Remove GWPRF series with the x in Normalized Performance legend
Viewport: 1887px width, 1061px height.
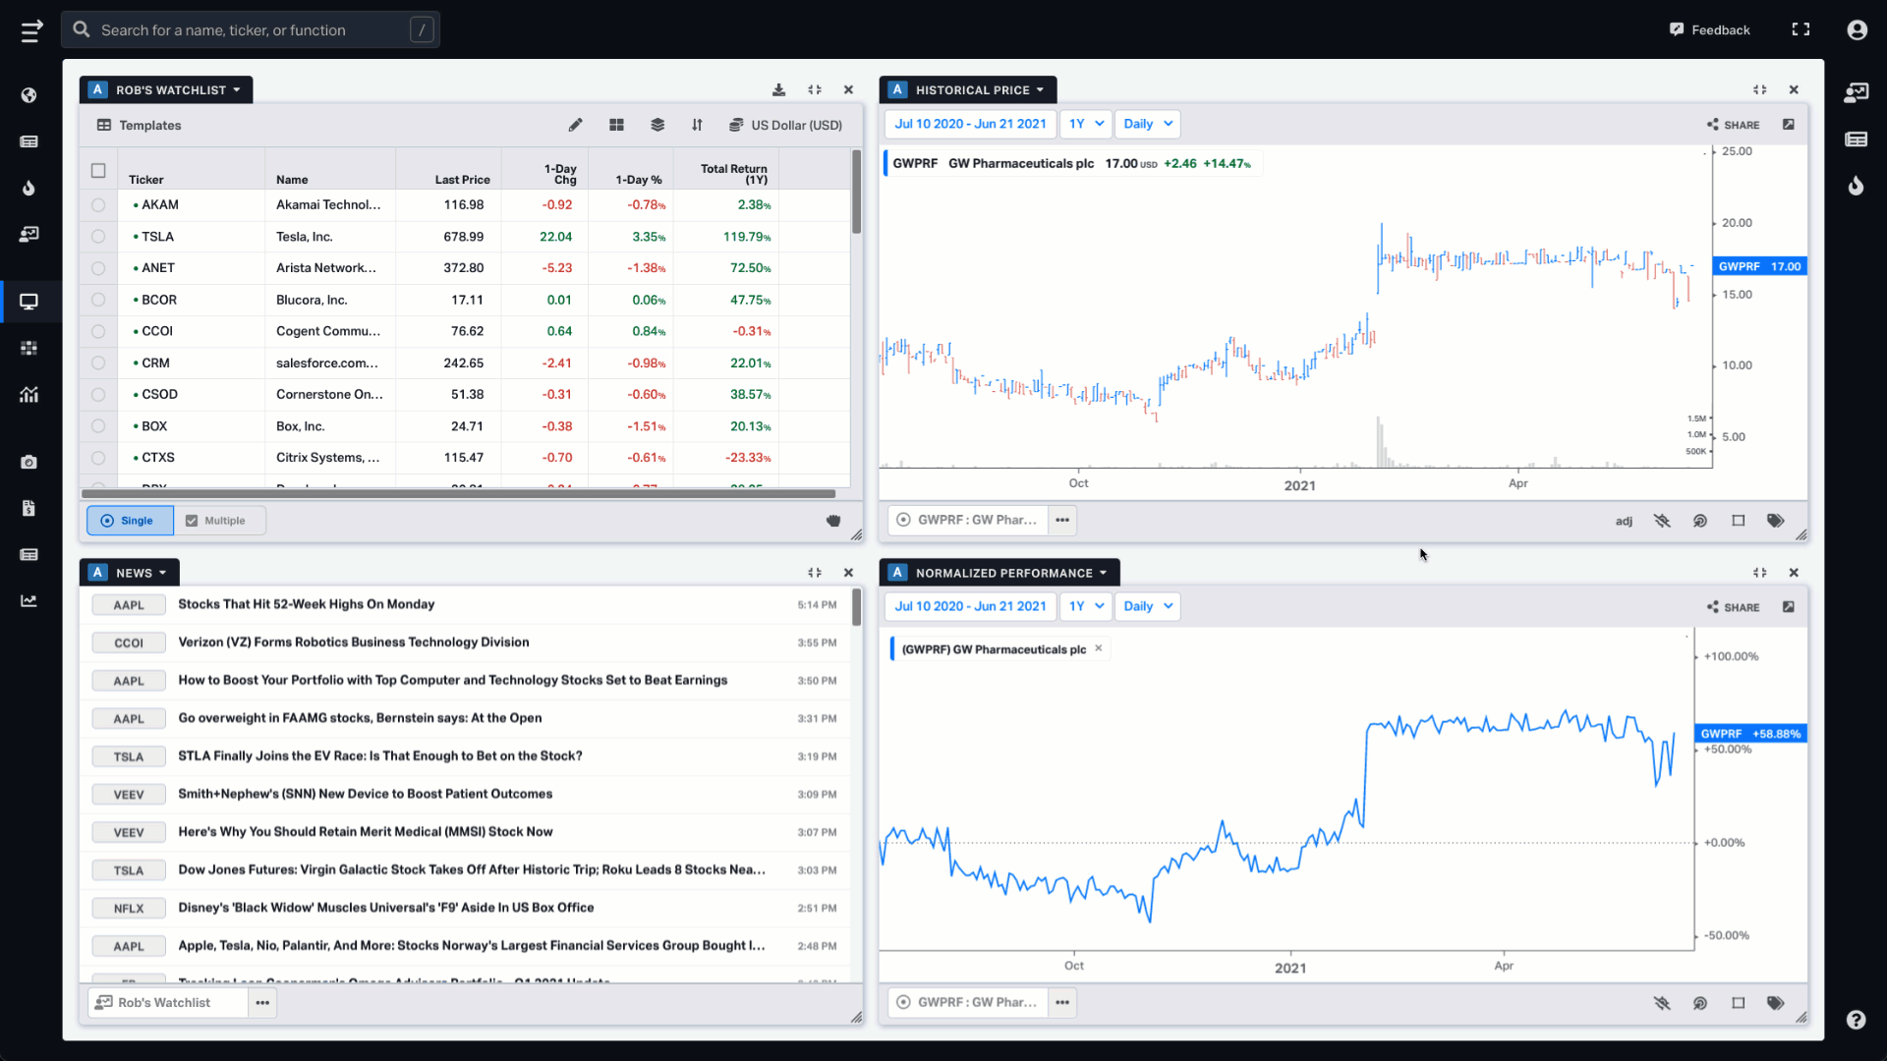(x=1098, y=648)
